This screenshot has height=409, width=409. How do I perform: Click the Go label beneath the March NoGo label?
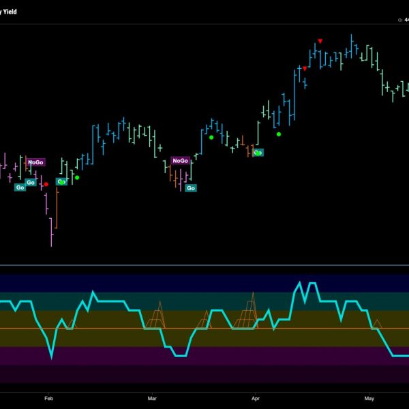[191, 188]
